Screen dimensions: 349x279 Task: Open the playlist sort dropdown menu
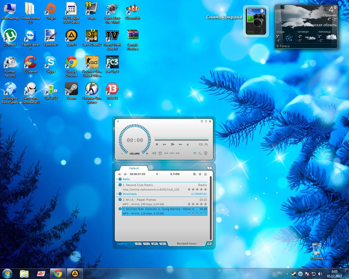[x=194, y=174]
